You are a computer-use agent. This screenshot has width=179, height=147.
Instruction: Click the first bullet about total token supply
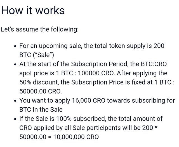92,50
